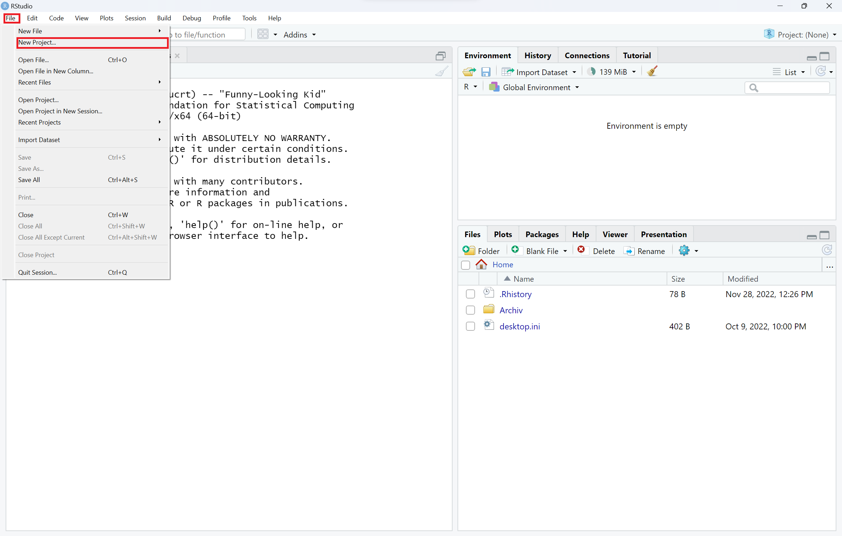Viewport: 842px width, 536px height.
Task: Select the desktop.ini checkbox
Action: pos(470,326)
